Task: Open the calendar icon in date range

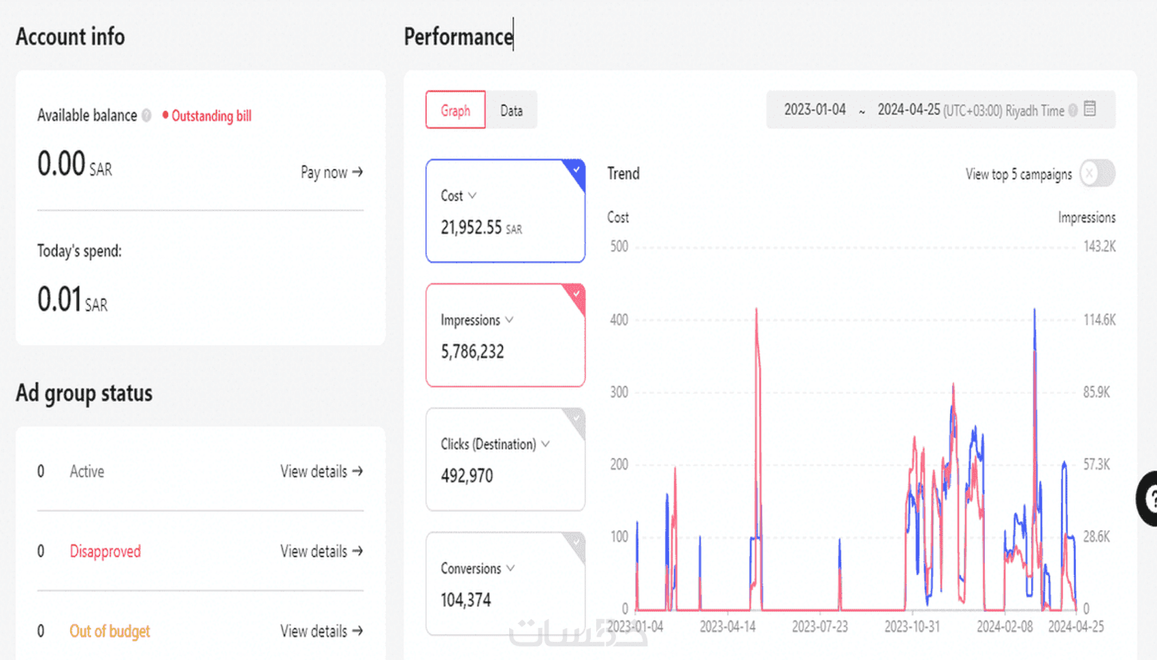Action: click(1090, 109)
